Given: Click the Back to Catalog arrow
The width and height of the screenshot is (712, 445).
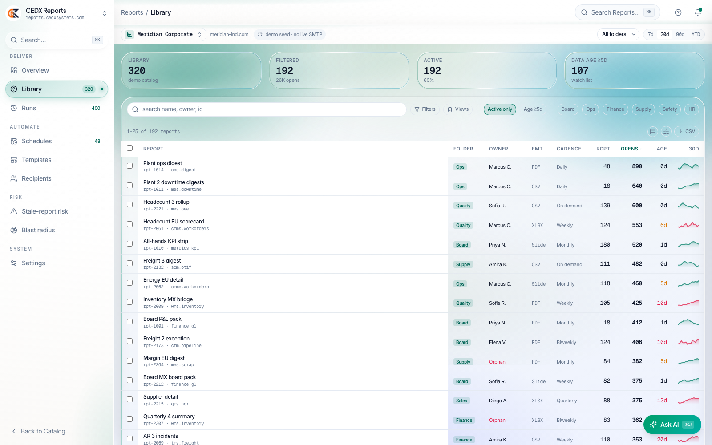Looking at the screenshot, I should pos(14,431).
